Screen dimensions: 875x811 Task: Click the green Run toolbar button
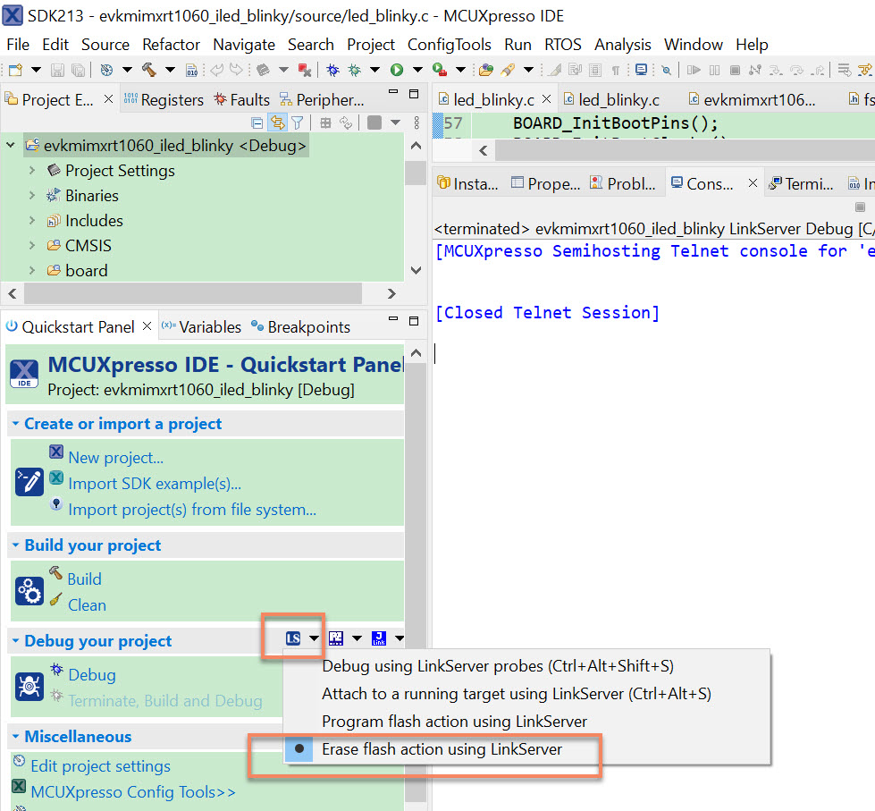(397, 70)
